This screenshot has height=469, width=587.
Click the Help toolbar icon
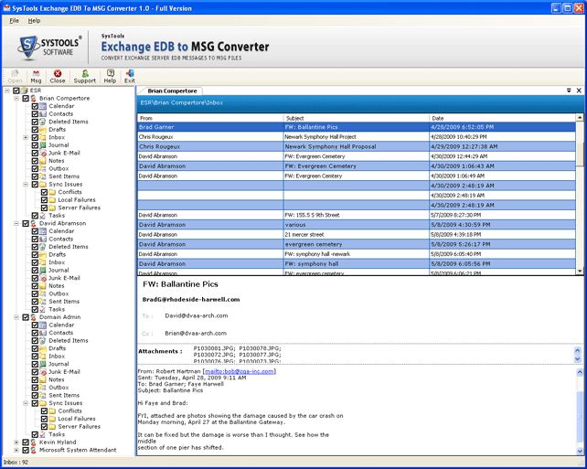tap(110, 77)
